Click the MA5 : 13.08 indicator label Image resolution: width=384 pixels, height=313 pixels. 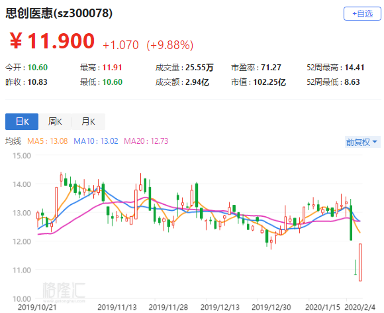pyautogui.click(x=47, y=141)
